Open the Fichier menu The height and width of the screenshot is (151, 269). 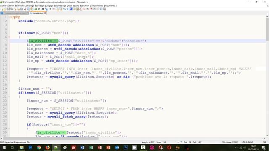3,5
